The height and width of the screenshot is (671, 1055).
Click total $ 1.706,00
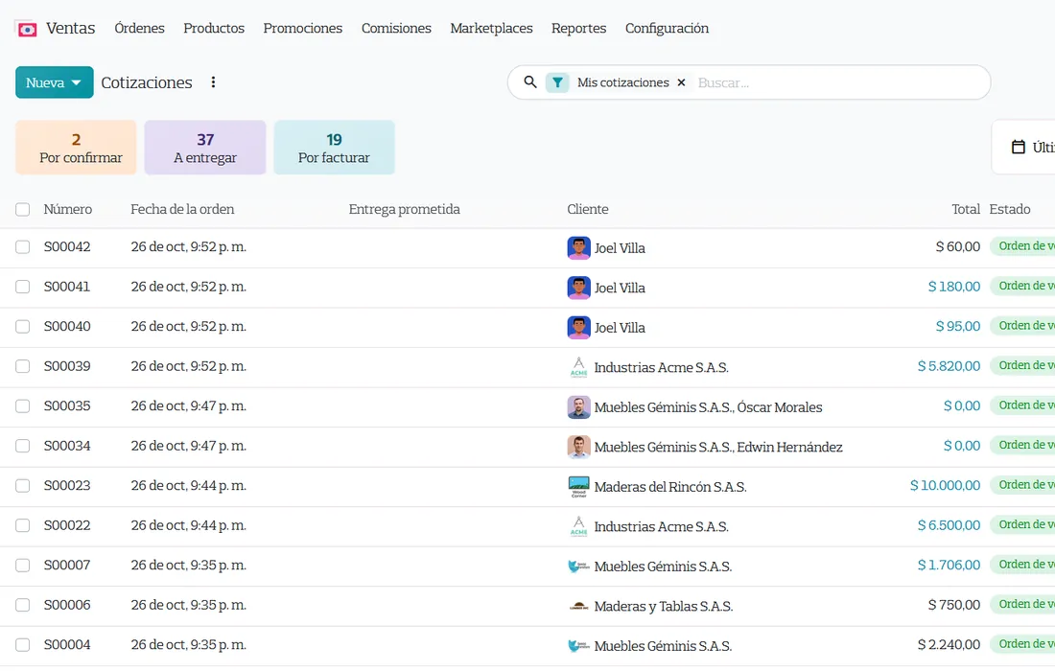click(949, 565)
